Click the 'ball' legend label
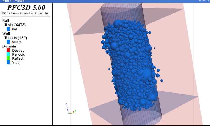The height and width of the screenshot is (126, 210). (15, 29)
